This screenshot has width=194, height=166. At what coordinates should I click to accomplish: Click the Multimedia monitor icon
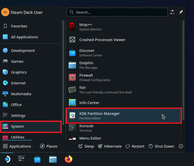coord(5,94)
